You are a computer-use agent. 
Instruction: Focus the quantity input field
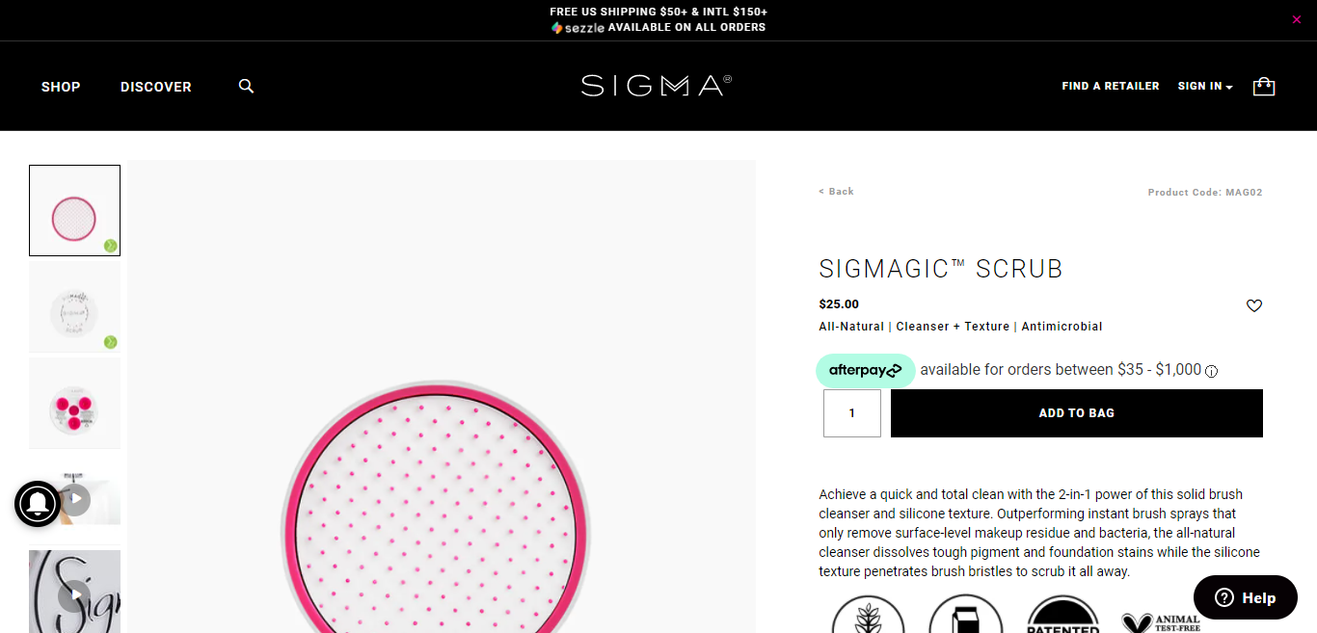tap(851, 413)
